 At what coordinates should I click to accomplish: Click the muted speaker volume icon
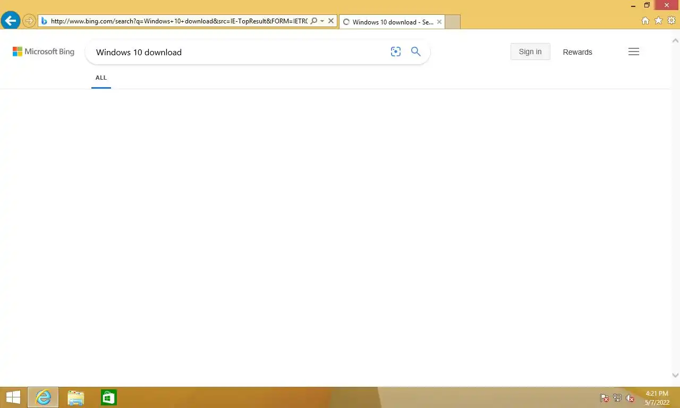pos(630,398)
